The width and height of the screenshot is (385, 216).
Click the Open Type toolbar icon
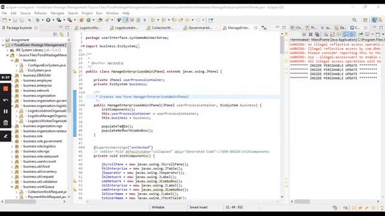(100, 20)
